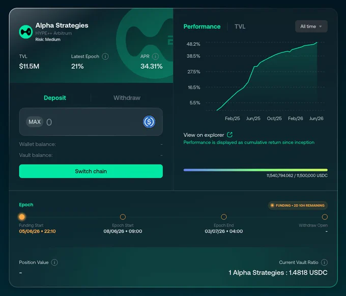This screenshot has height=296, width=346.
Task: Click the Wallet balance label
Action: click(38, 144)
